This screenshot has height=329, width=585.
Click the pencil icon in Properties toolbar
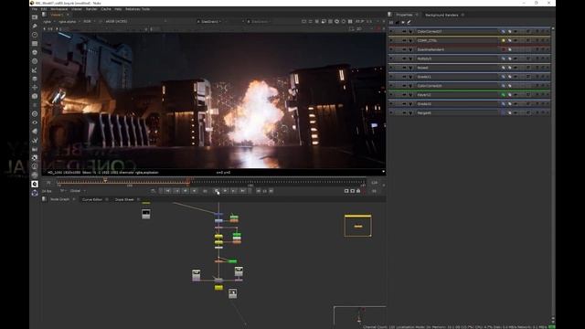[409, 22]
